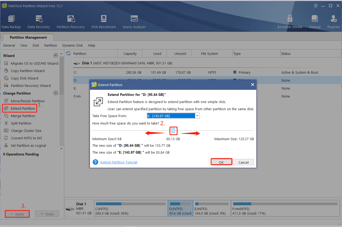Screen dimensions: 342x227
Task: Select Convert NTFS to FAT
Action: point(23,138)
